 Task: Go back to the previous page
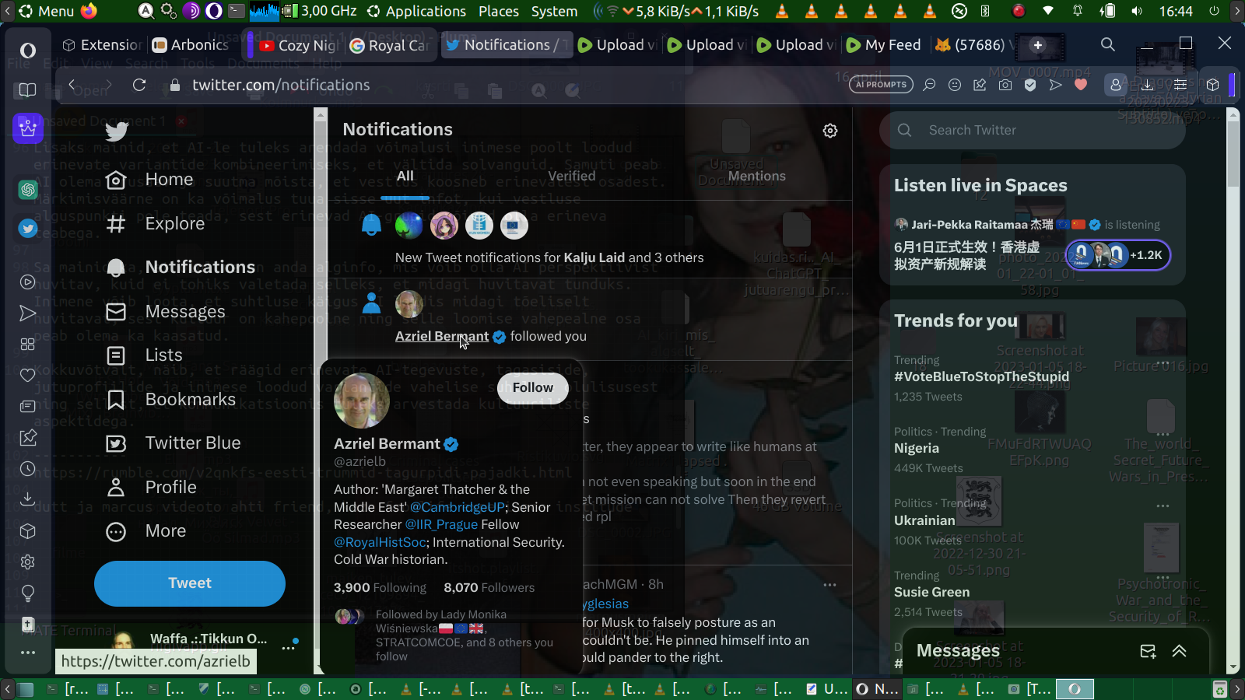72,85
